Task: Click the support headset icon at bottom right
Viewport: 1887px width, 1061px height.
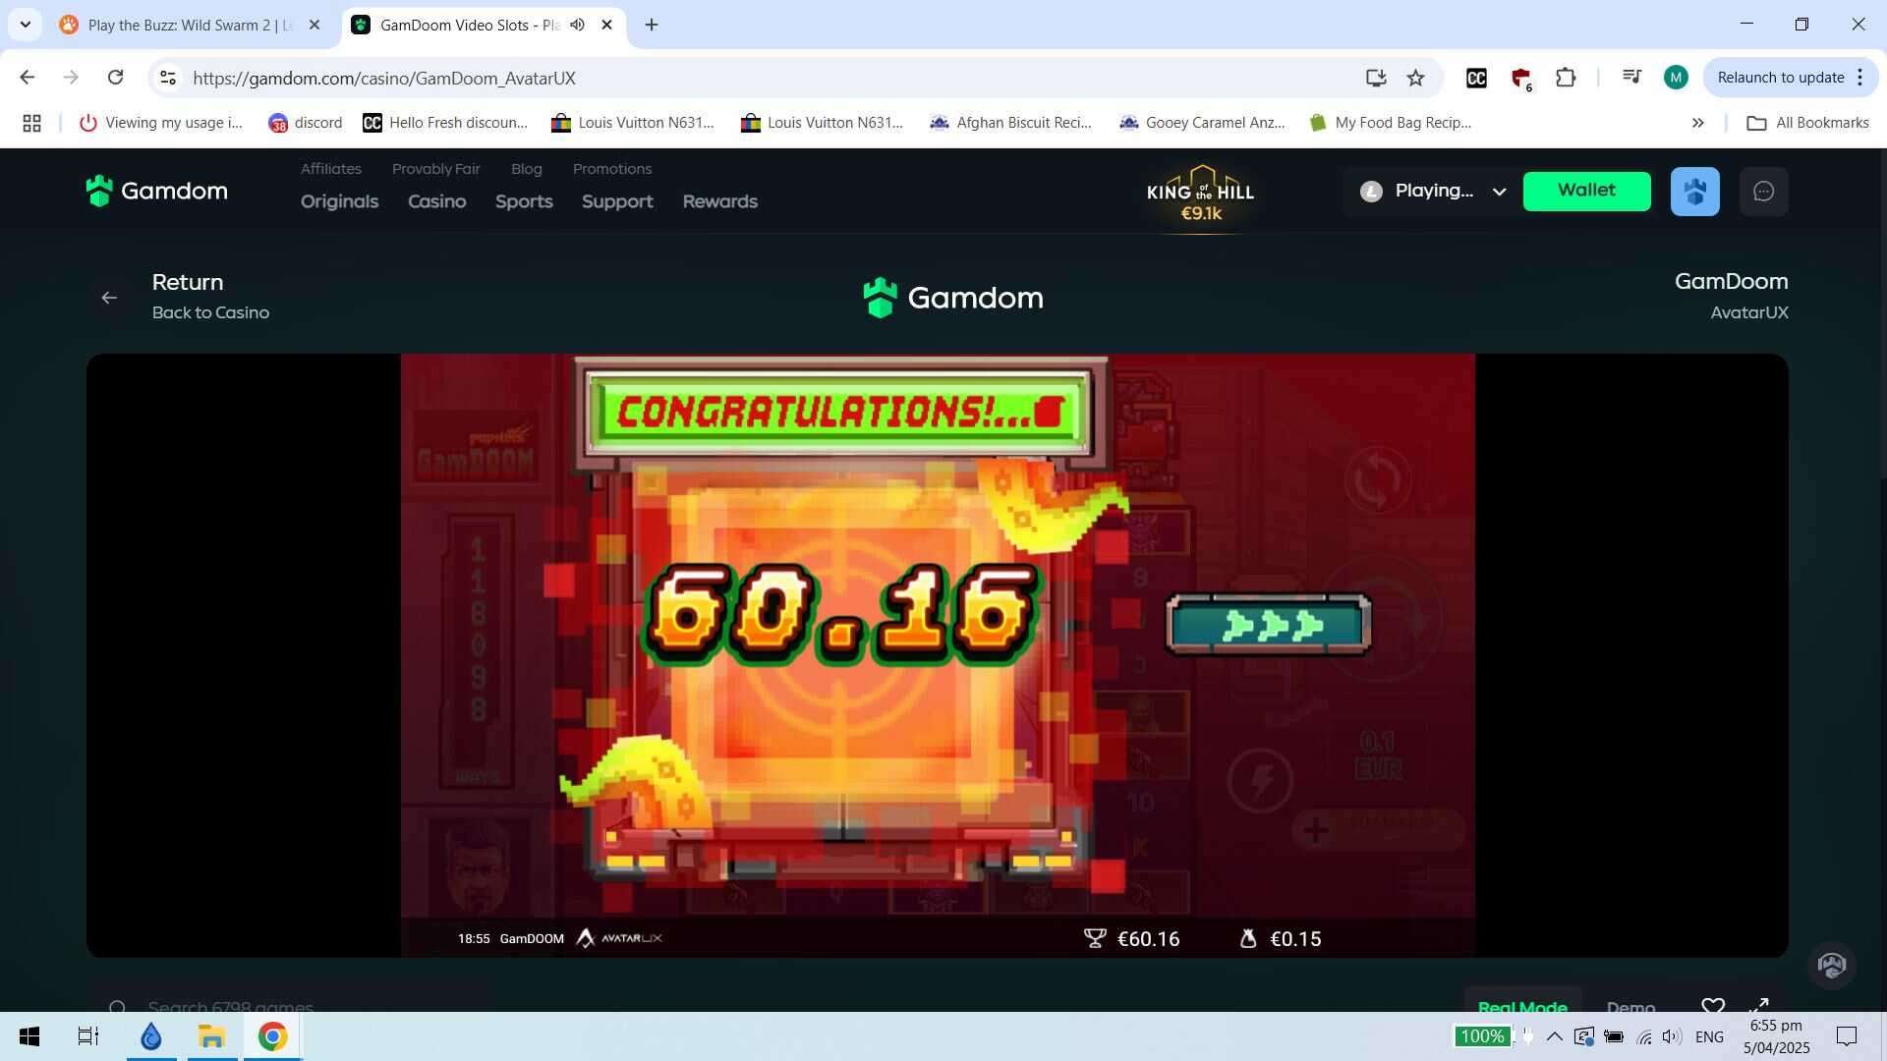Action: [1831, 965]
